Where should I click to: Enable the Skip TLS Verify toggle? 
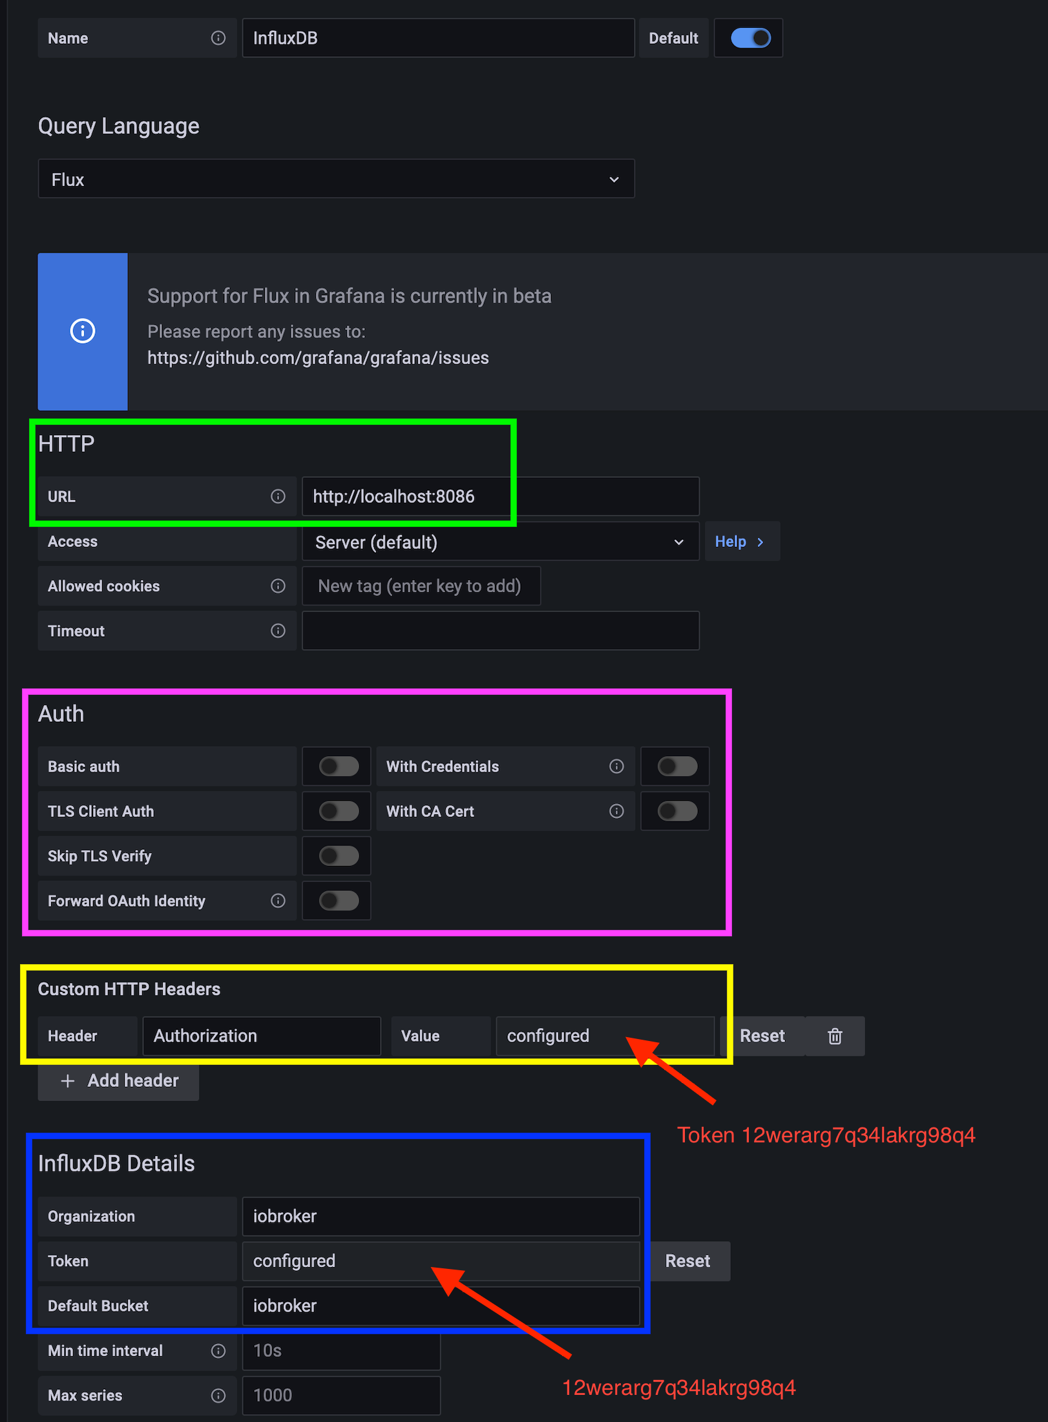(x=339, y=856)
